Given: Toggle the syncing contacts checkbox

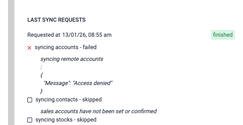Looking at the screenshot, I should point(30,100).
